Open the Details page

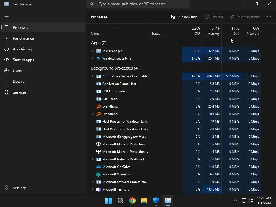click(43, 81)
